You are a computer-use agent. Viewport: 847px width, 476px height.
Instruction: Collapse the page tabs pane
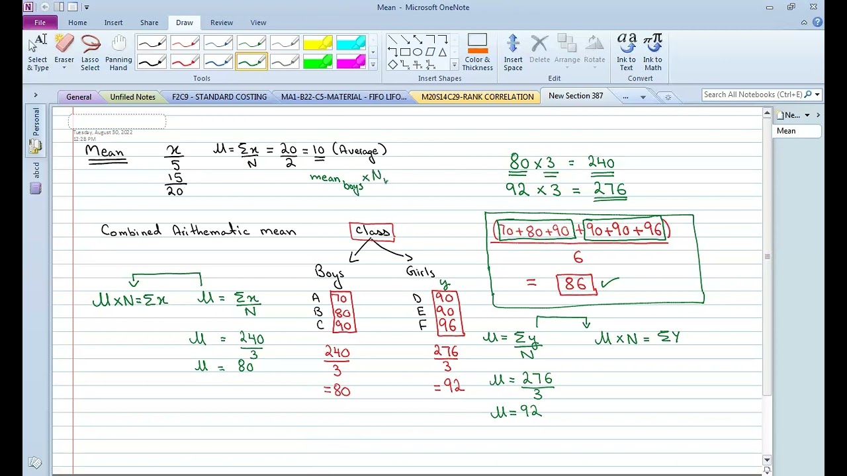click(818, 115)
